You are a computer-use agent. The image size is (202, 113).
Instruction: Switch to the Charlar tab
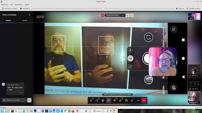tap(8, 20)
